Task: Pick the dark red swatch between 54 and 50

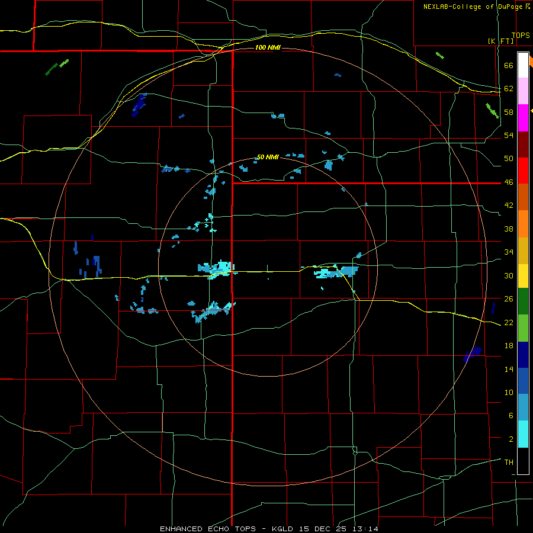Action: (523, 145)
